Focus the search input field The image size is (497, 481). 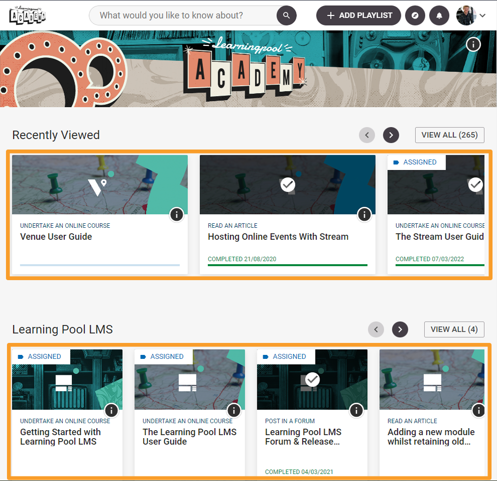click(183, 15)
